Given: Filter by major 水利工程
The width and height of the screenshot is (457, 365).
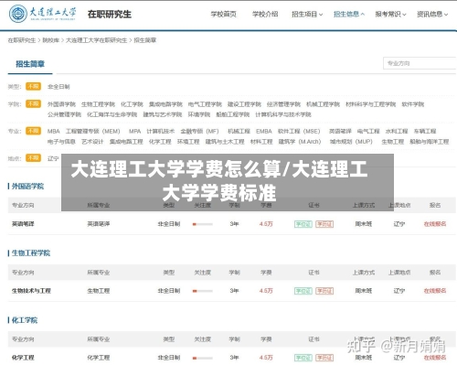Looking at the screenshot, I should click(397, 132).
